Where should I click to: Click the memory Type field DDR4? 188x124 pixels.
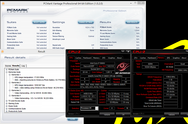150,64
